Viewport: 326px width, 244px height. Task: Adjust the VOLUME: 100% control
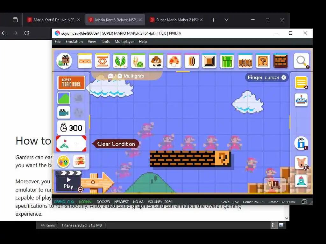point(160,202)
